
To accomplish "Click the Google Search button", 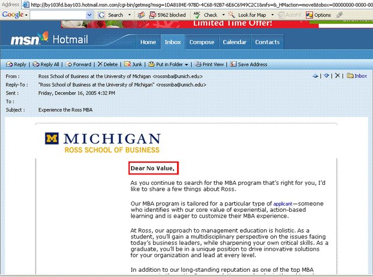I will 111,15.
